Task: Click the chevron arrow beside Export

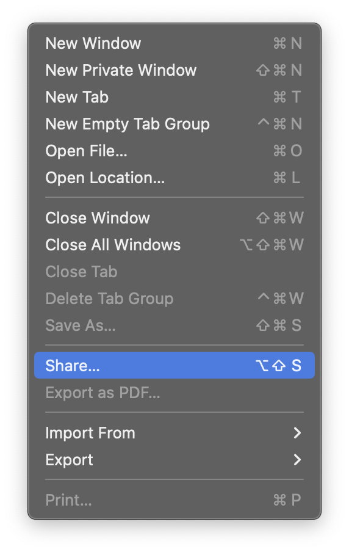Action: [x=297, y=459]
